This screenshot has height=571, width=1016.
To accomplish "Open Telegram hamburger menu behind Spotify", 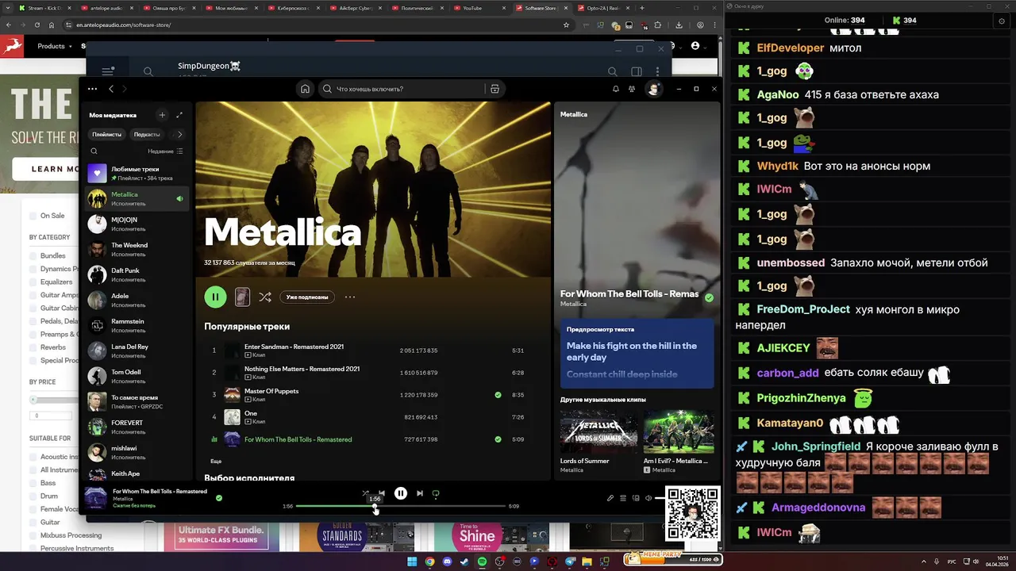I will point(108,71).
